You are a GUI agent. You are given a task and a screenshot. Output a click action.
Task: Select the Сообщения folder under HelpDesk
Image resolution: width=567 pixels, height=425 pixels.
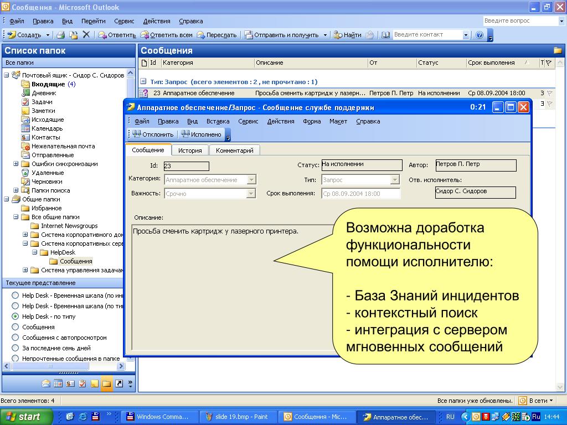point(76,261)
